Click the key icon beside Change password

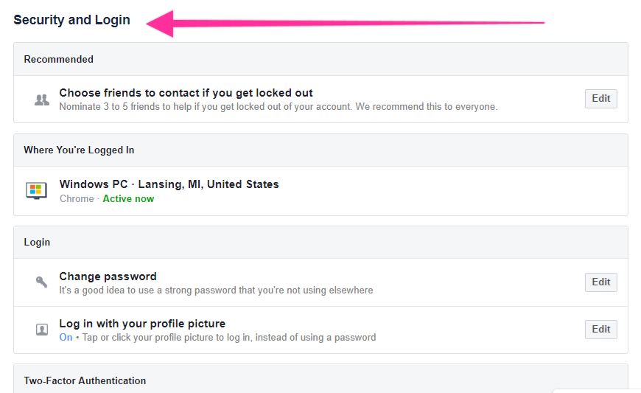click(x=42, y=282)
